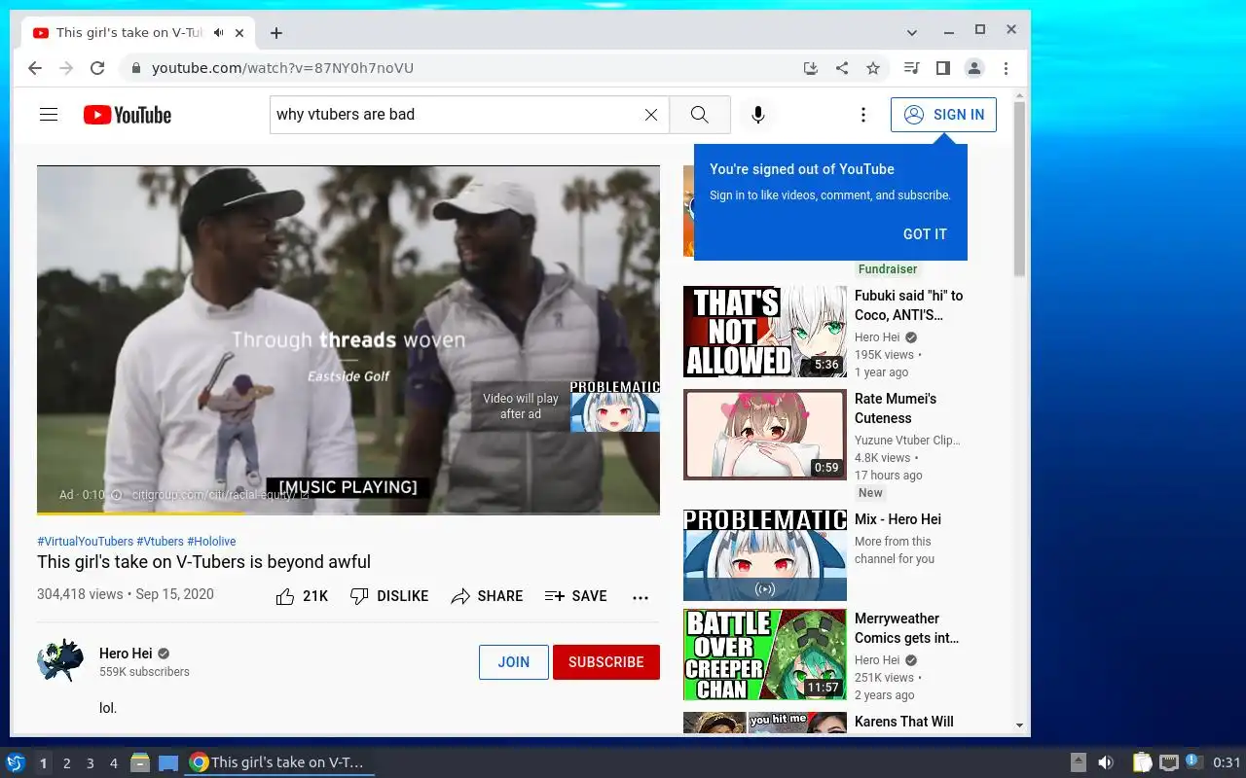Open the 'Fubuki said "hi" to Coco' title
This screenshot has width=1246, height=778.
point(909,305)
